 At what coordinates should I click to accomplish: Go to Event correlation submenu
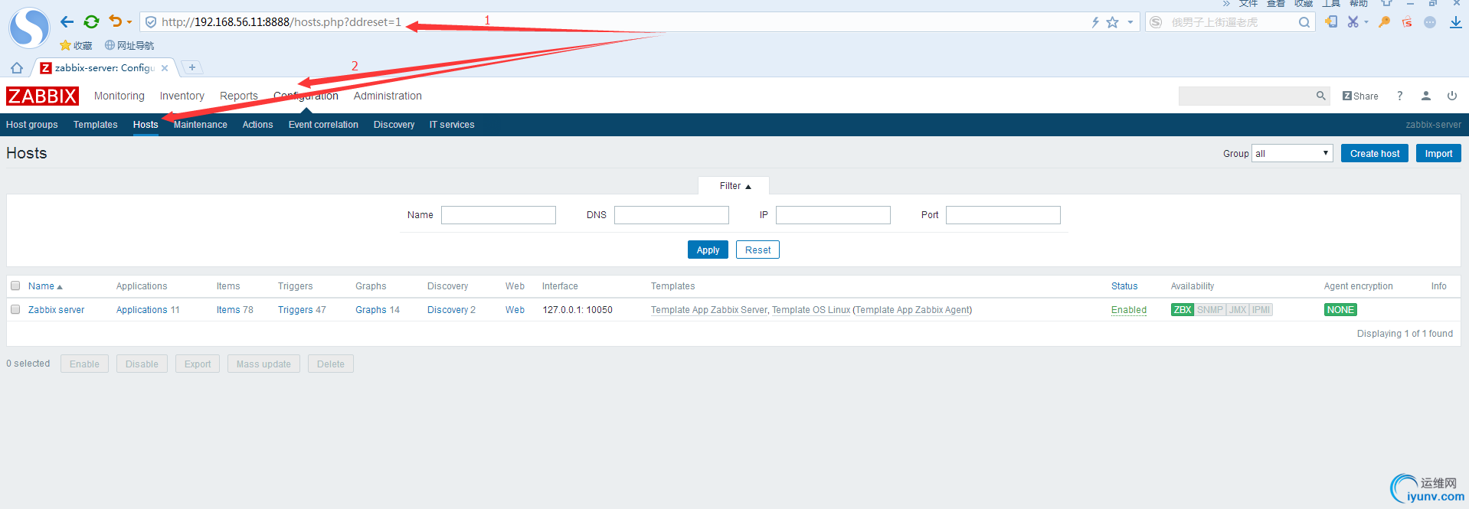[x=323, y=125]
